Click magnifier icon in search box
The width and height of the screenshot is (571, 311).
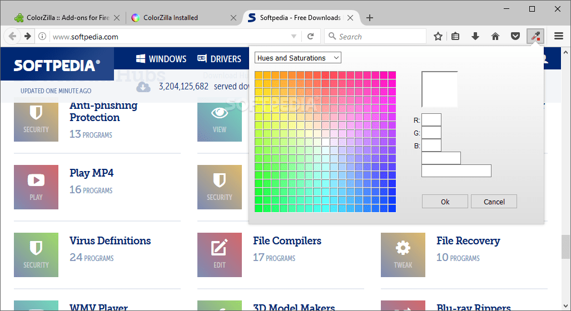[332, 36]
